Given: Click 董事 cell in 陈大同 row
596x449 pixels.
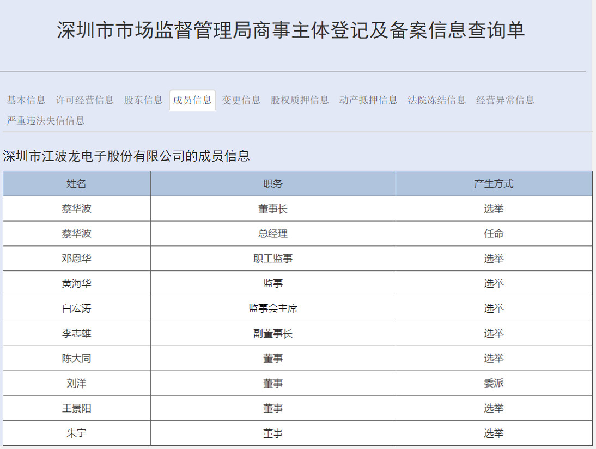Looking at the screenshot, I should pos(273,359).
